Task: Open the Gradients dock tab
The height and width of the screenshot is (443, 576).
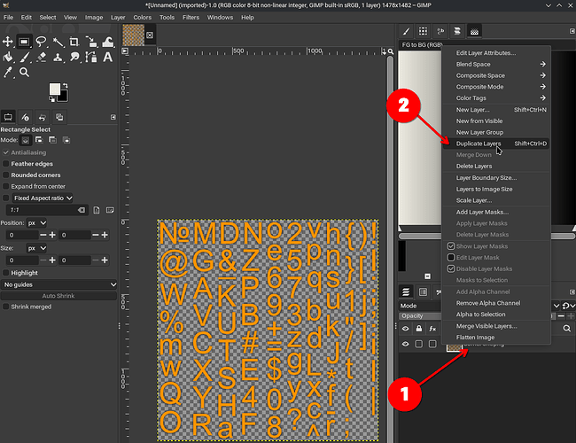Action: [475, 31]
